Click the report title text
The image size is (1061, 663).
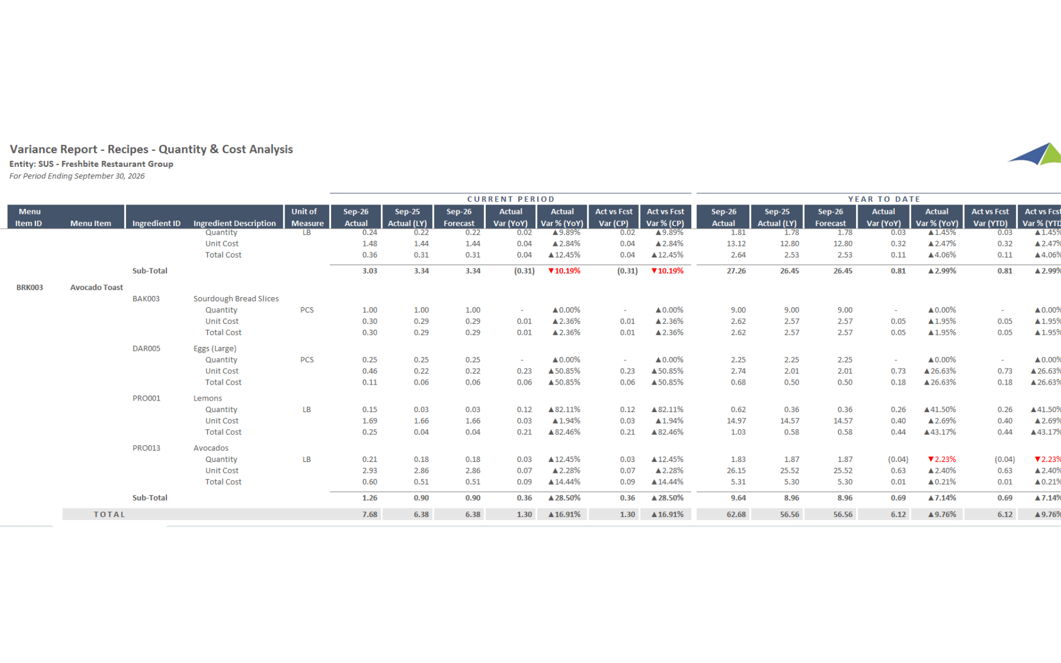tap(151, 149)
